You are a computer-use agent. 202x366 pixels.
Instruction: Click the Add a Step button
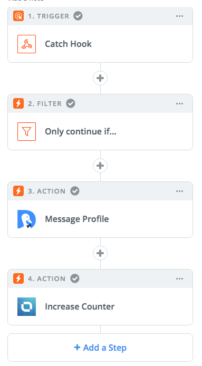point(100,348)
